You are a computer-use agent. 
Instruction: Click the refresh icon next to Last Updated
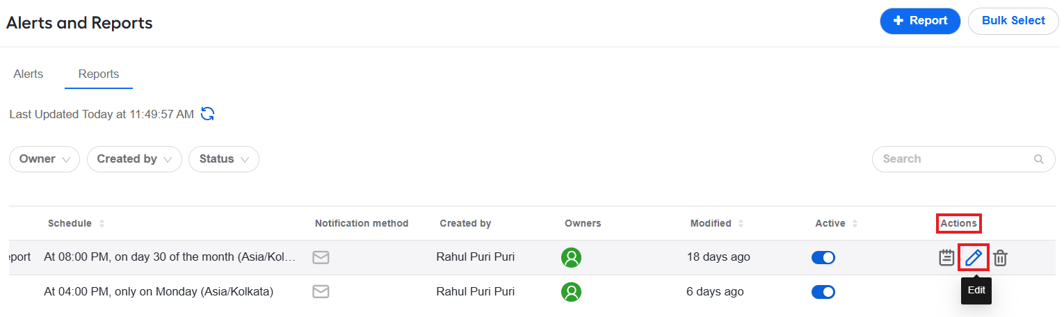(x=207, y=114)
